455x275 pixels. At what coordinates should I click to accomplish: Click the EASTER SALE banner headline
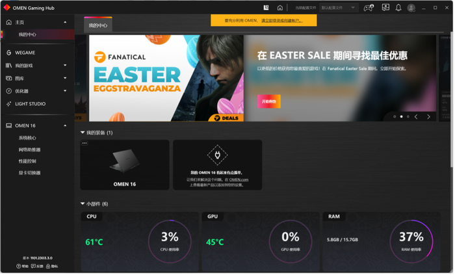click(x=332, y=55)
